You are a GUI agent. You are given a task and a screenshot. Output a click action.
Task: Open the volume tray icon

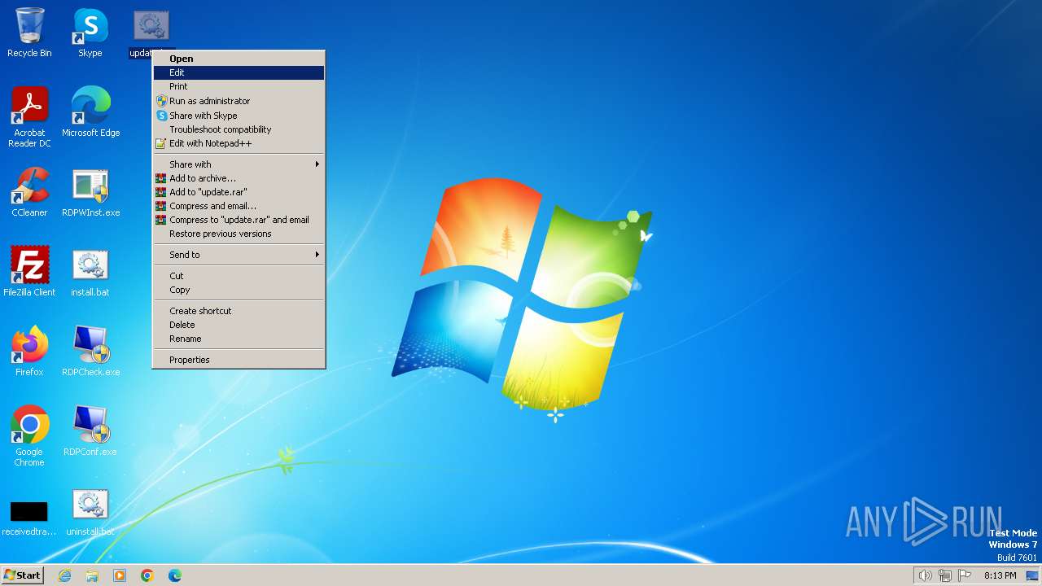point(925,575)
